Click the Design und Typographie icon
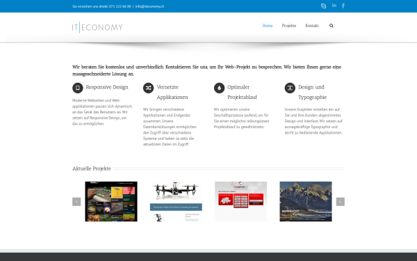The image size is (417, 261). (290, 88)
